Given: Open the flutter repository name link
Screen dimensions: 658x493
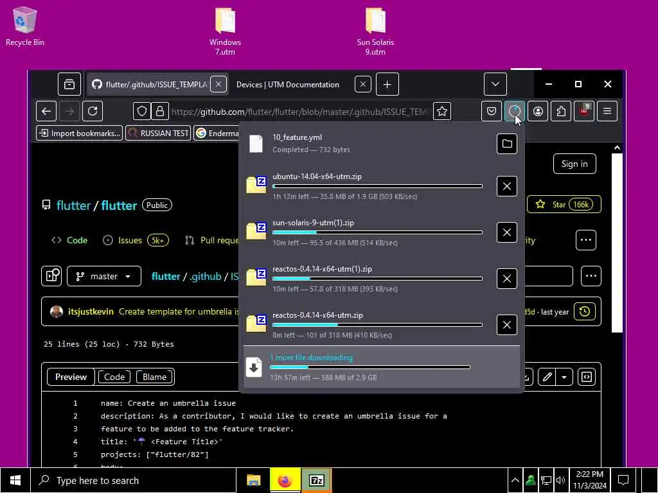Looking at the screenshot, I should coord(119,205).
